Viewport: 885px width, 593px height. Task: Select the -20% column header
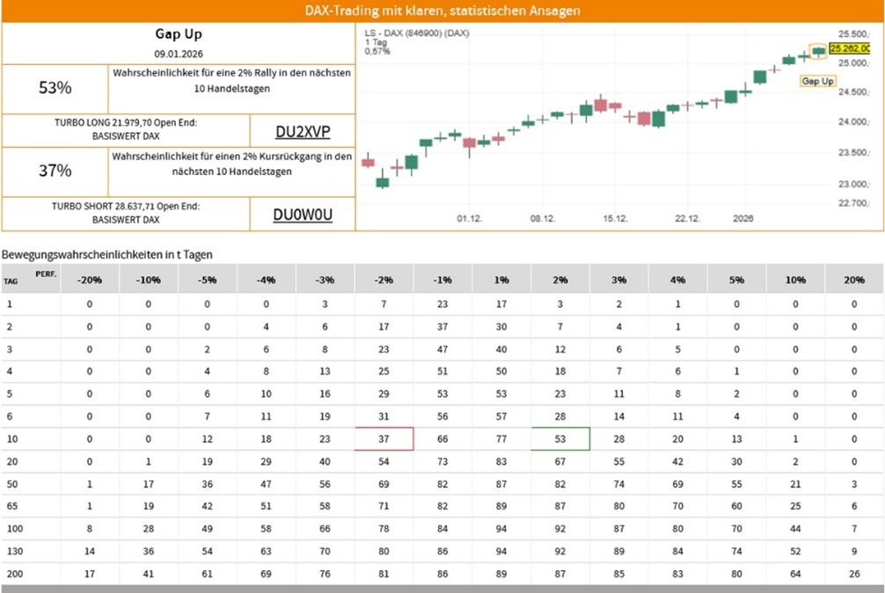point(90,279)
